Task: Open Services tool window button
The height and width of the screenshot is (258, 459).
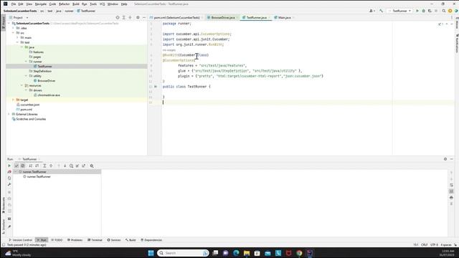Action: click(x=114, y=240)
